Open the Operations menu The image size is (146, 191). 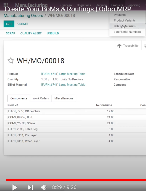(84, 5)
